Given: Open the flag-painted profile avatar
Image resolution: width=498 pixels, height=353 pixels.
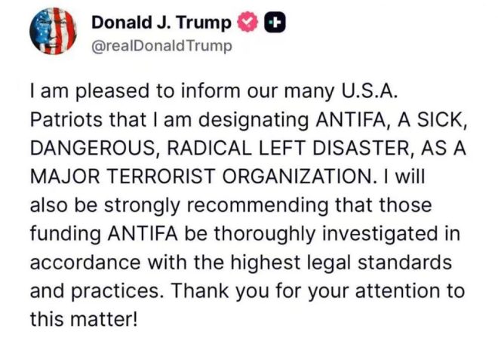Looking at the screenshot, I should [54, 31].
